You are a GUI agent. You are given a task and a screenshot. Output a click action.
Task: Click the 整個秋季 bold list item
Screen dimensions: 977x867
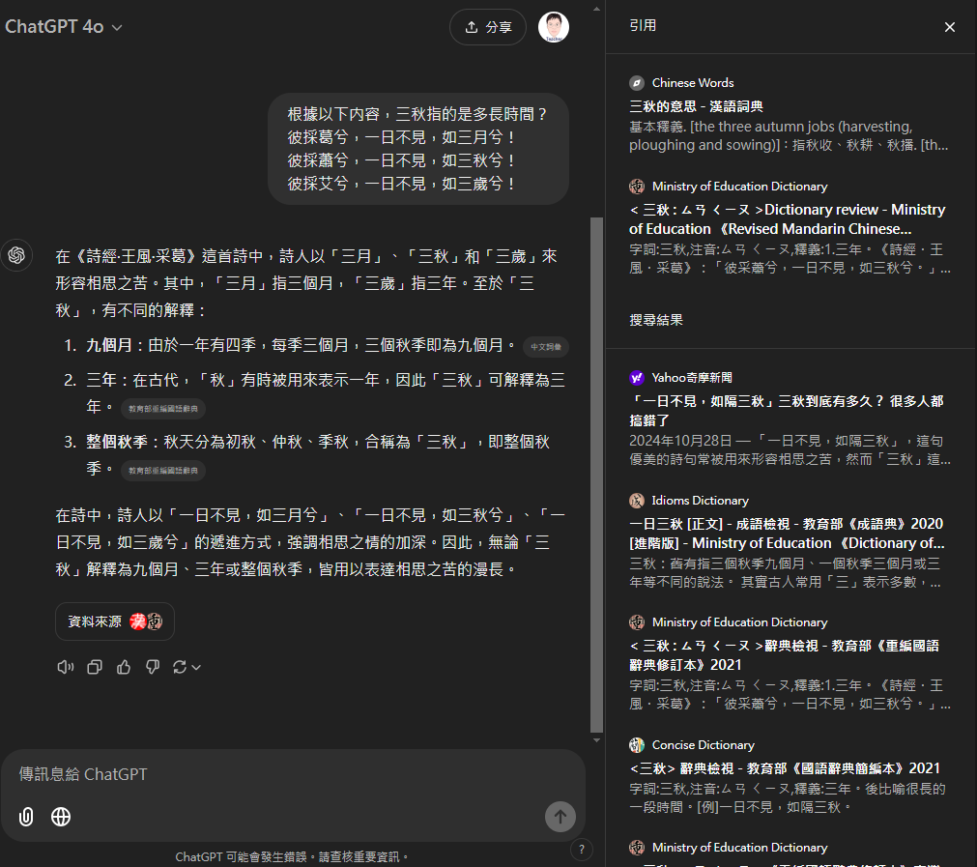click(x=117, y=442)
